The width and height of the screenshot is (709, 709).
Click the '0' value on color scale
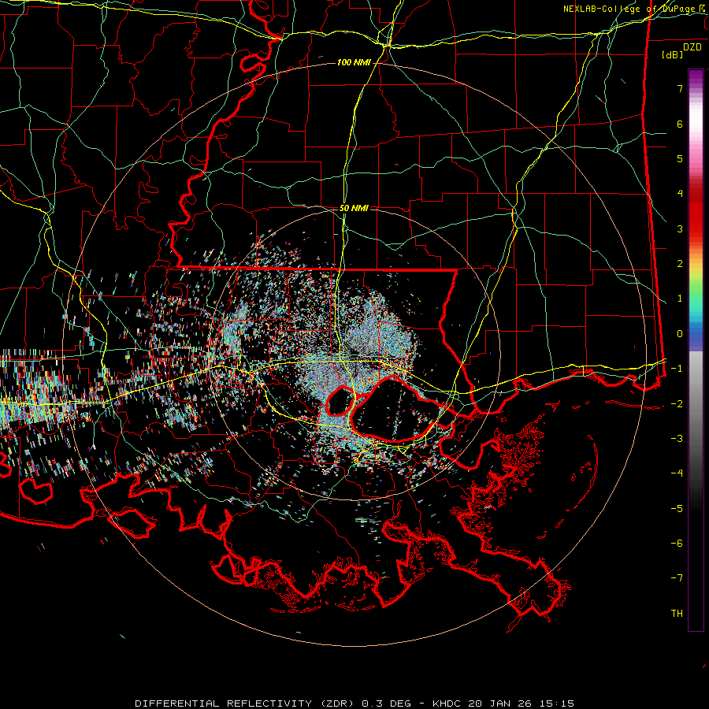point(680,334)
